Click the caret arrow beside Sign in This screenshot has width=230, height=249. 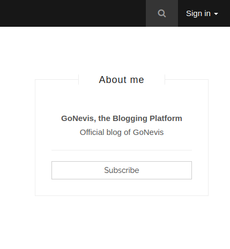216,14
